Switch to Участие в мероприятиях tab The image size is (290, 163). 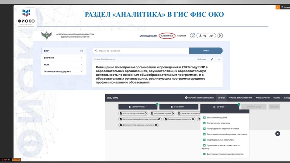(x=240, y=98)
